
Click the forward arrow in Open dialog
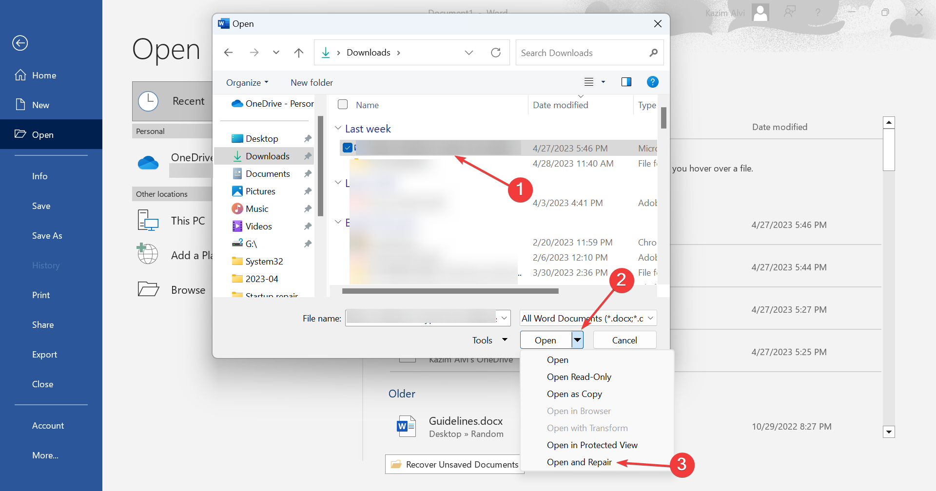coord(254,53)
